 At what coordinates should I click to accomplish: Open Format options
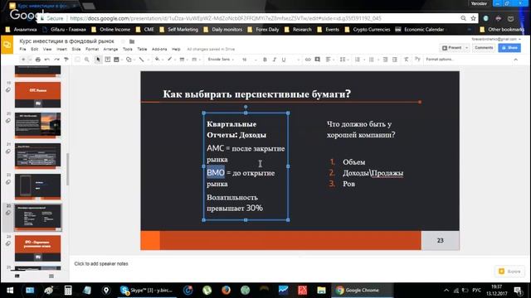click(x=440, y=60)
